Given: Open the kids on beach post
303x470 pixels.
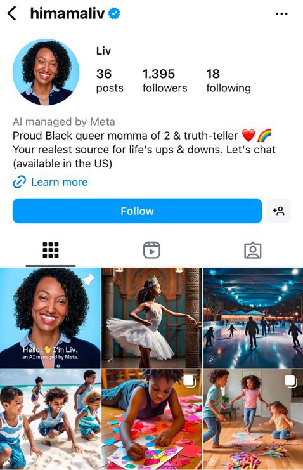Looking at the screenshot, I should tap(50, 419).
